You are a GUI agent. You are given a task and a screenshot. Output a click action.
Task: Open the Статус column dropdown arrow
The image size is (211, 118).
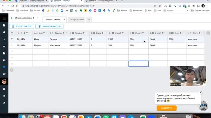coord(202,33)
